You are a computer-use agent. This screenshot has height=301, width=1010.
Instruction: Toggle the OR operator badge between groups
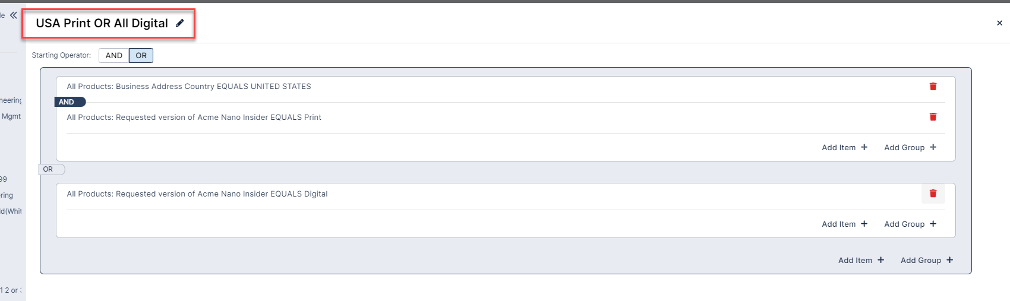(x=49, y=169)
